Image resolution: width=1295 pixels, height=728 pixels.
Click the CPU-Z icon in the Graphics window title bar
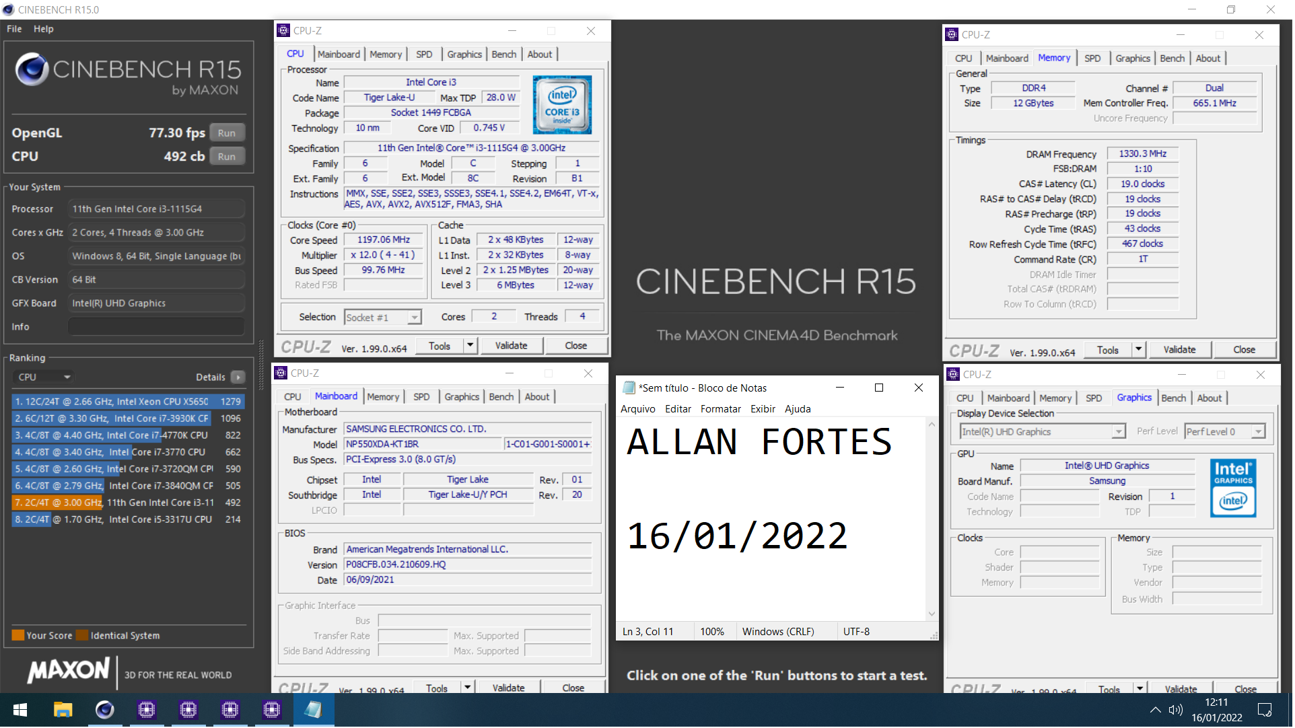tap(954, 375)
